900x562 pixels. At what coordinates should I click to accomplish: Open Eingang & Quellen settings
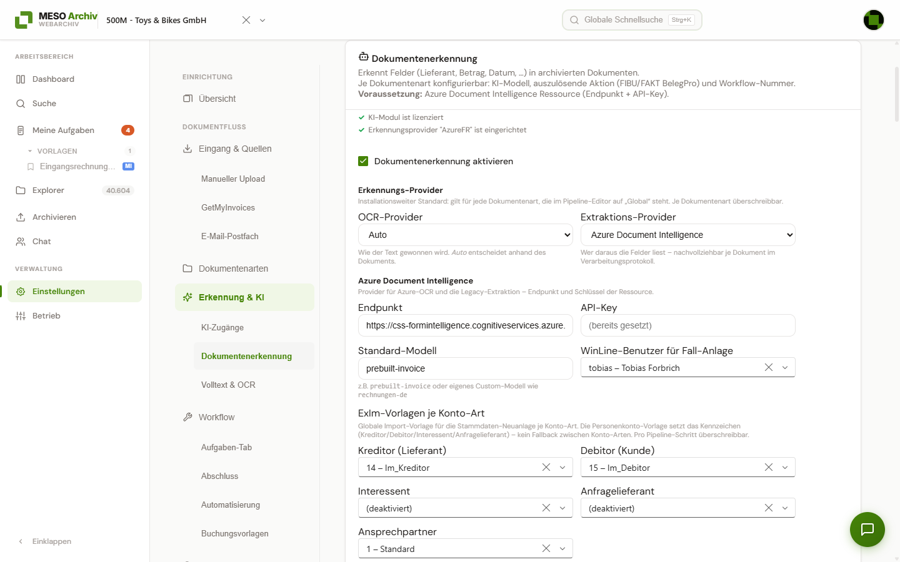click(x=244, y=149)
